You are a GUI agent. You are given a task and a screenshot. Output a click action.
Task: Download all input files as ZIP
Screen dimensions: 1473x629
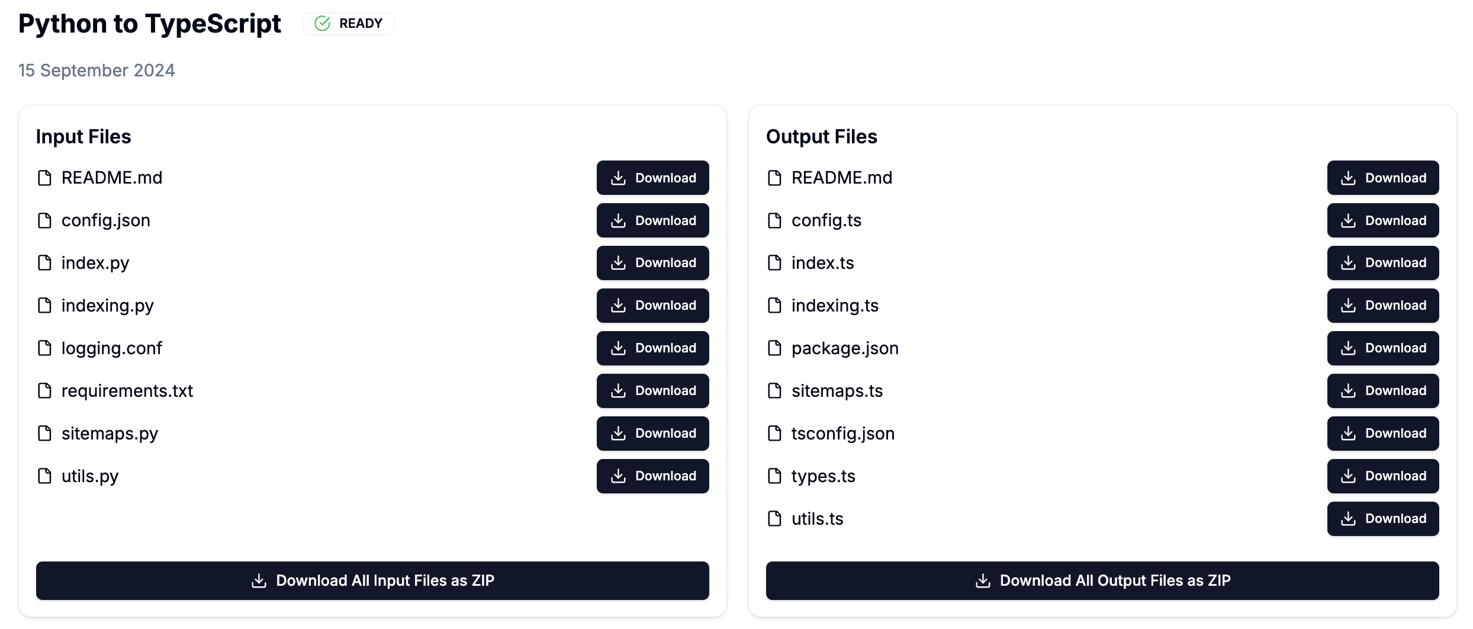pyautogui.click(x=372, y=580)
